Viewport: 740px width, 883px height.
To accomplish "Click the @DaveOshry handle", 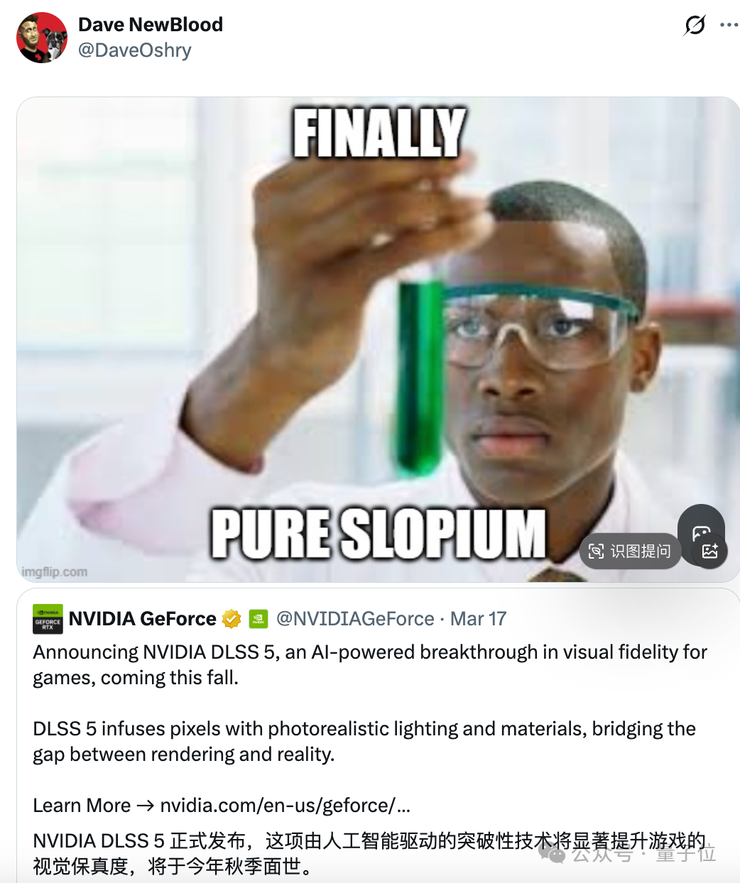I will click(x=134, y=50).
